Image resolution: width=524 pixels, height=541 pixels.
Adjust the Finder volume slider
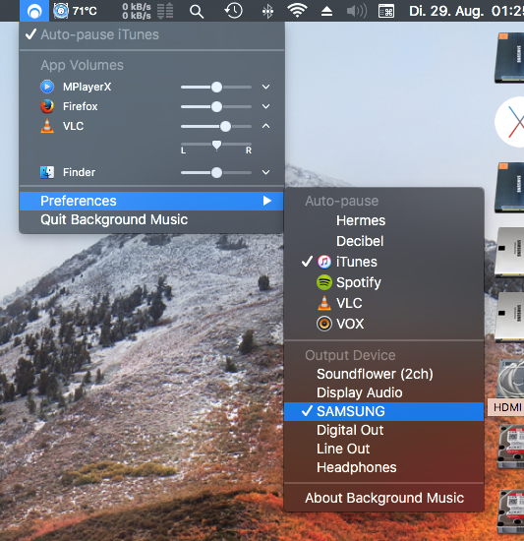[216, 172]
